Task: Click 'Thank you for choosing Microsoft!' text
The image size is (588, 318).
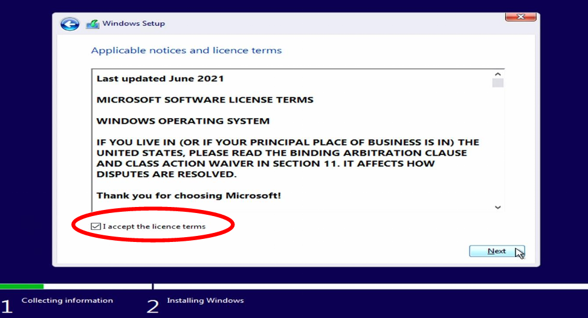Action: point(189,196)
